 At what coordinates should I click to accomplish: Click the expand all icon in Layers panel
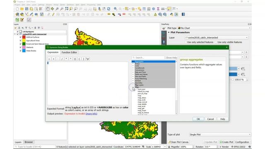click(35, 28)
